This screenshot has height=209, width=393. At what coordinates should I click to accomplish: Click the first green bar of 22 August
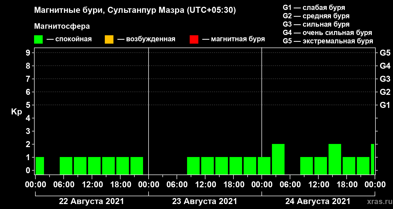click(40, 166)
